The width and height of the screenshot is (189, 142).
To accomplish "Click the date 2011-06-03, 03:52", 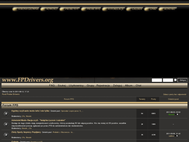I will click(173, 112).
